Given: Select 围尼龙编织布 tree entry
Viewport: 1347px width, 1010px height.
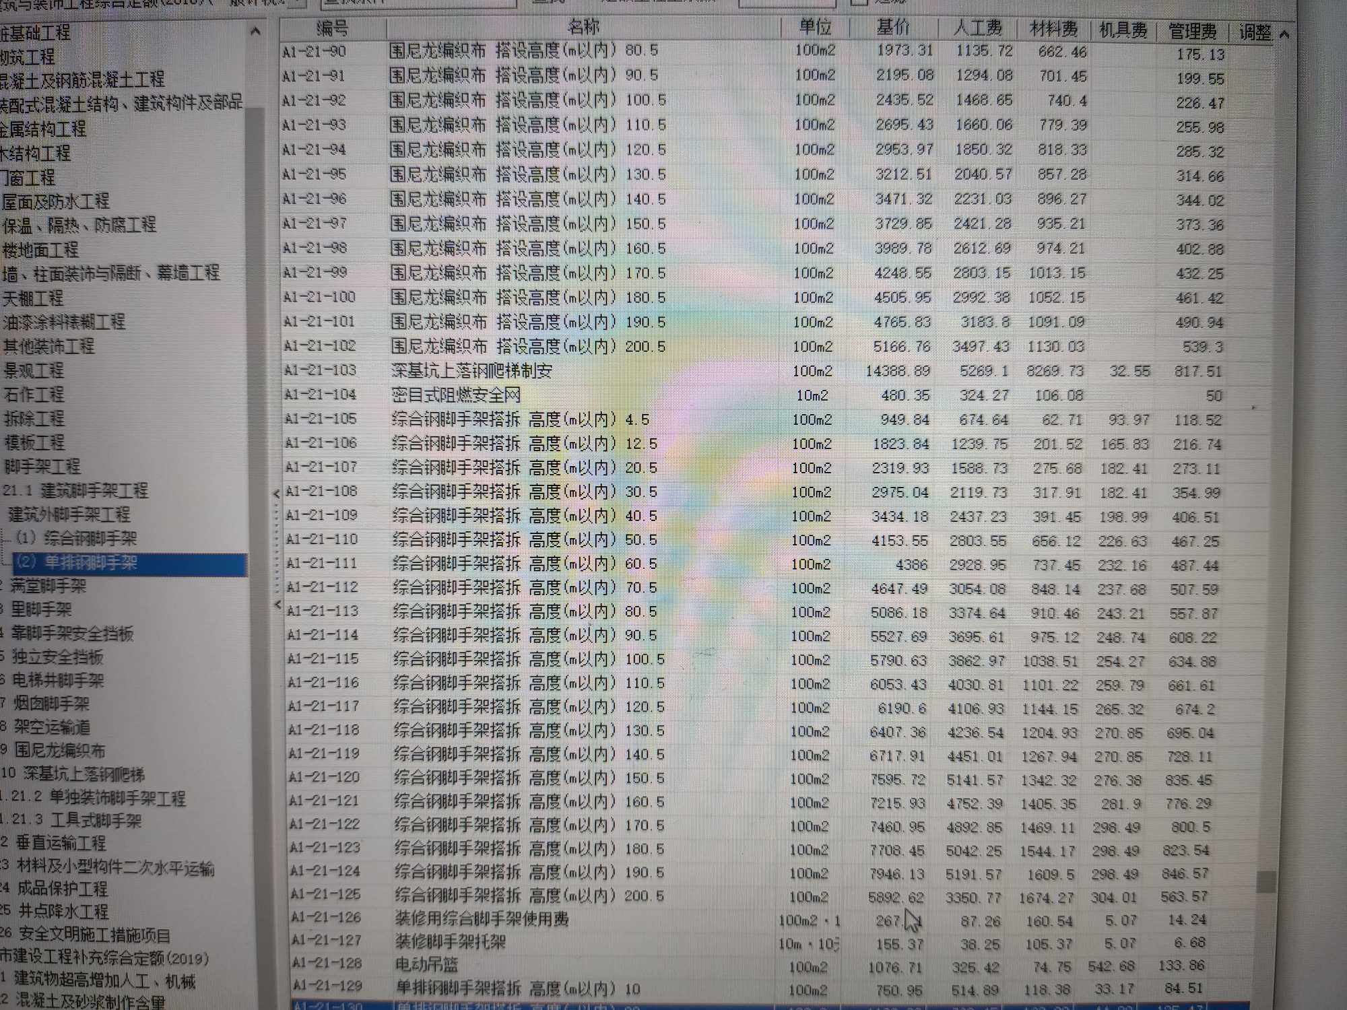Looking at the screenshot, I should coord(61,751).
